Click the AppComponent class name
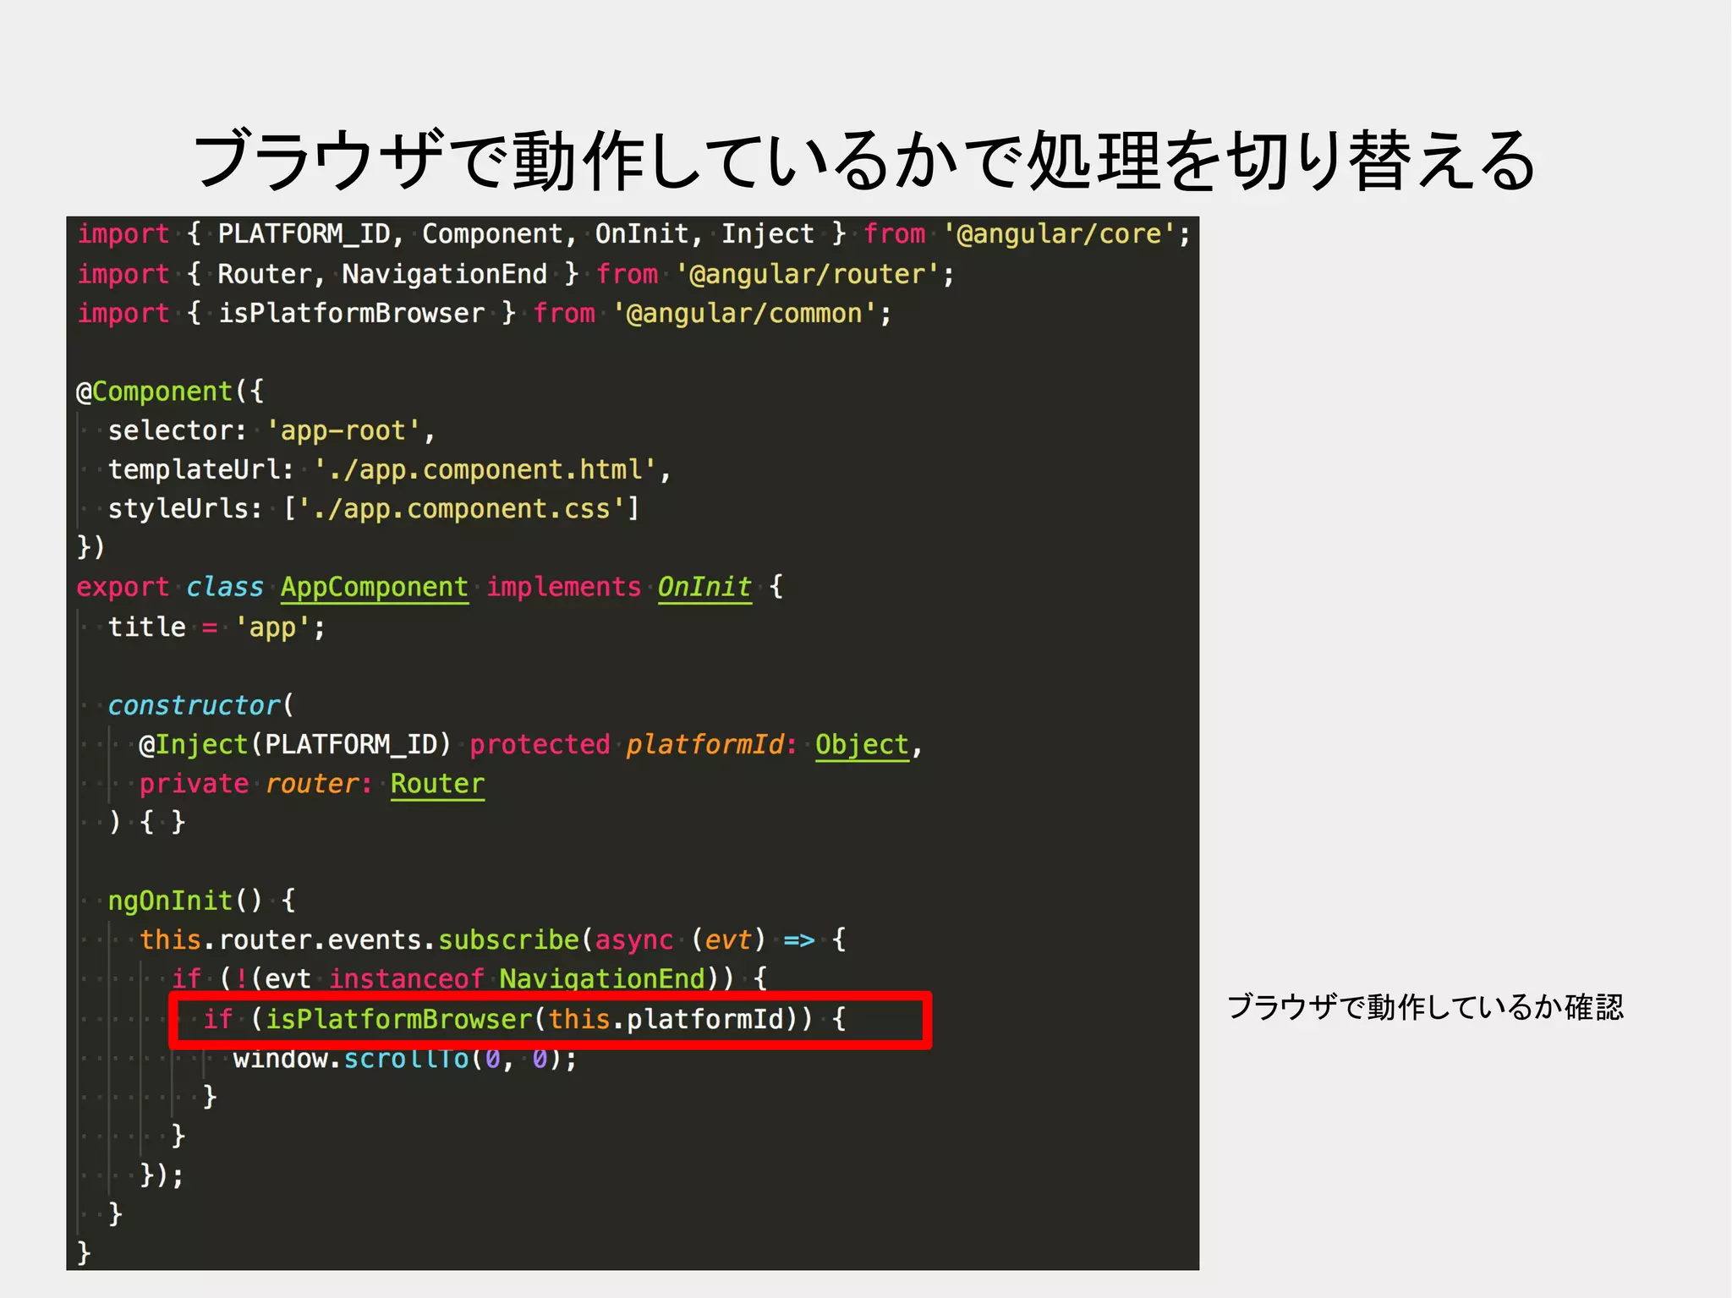The height and width of the screenshot is (1298, 1732). [x=375, y=588]
